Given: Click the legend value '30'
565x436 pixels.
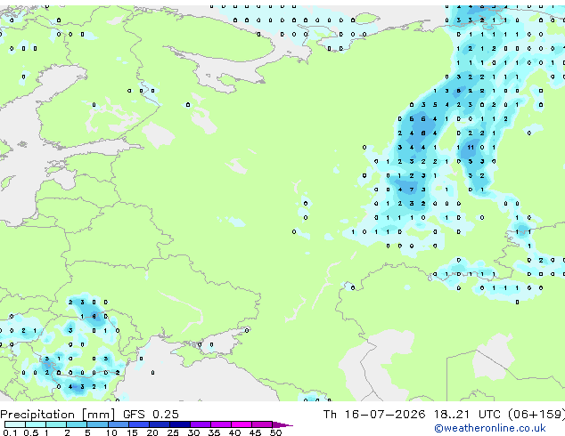Looking at the screenshot, I should click(193, 432).
